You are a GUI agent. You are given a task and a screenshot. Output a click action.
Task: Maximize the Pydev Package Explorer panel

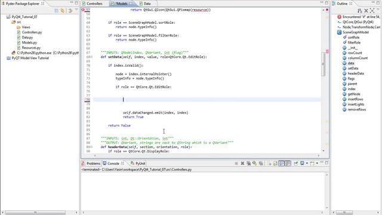(76, 3)
